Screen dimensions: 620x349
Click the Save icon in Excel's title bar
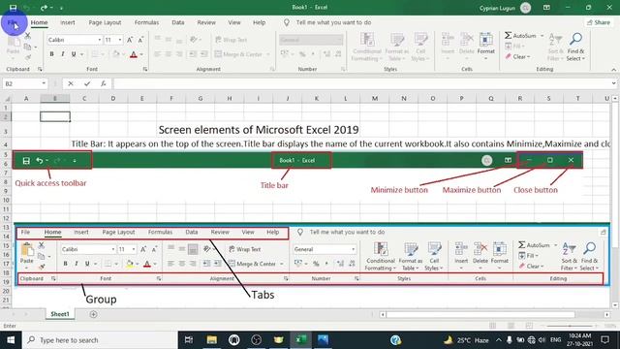13,8
